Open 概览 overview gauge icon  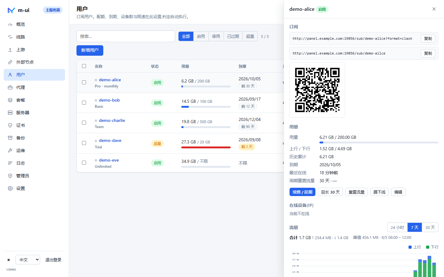(10, 24)
